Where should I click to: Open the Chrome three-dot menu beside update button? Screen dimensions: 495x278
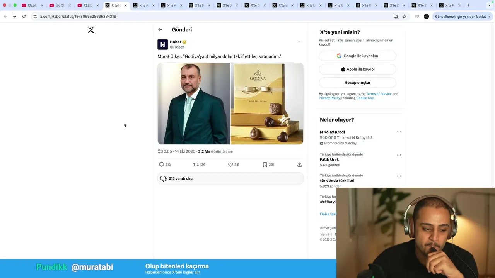(x=489, y=17)
